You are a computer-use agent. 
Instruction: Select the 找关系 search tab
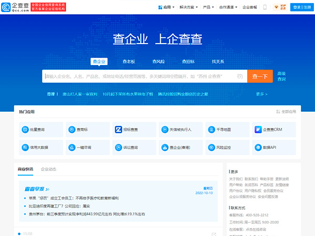pos(218,61)
